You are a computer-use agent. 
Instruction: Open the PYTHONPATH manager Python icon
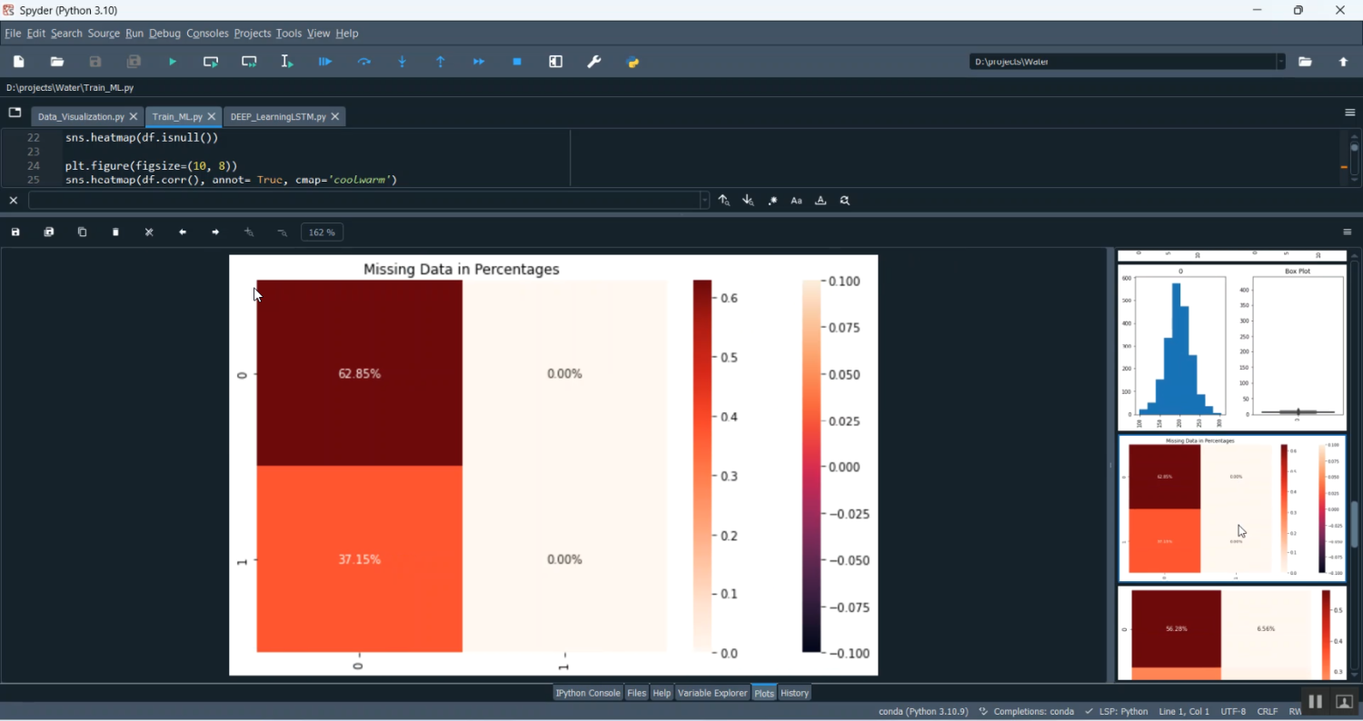(633, 62)
